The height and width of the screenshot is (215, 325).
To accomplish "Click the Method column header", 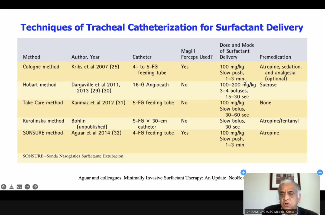I will [31, 57].
